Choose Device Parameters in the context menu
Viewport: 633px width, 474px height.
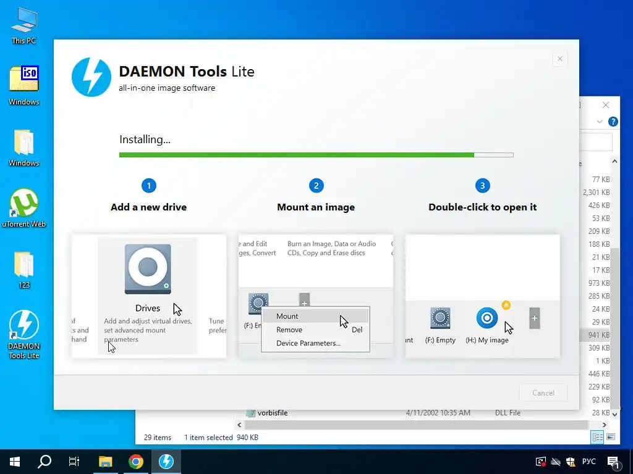[315, 343]
